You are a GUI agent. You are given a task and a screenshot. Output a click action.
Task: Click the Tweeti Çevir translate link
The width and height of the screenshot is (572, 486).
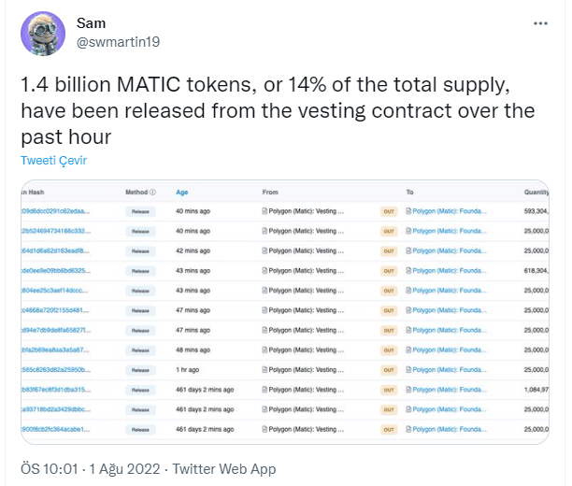(53, 160)
